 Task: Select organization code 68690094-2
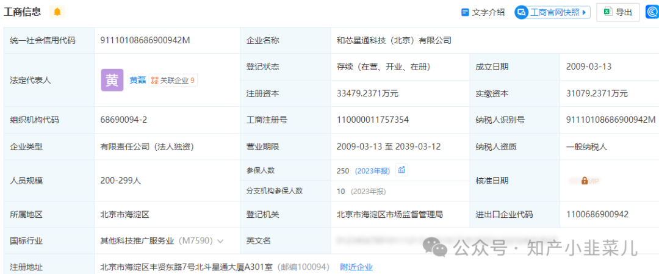(123, 120)
